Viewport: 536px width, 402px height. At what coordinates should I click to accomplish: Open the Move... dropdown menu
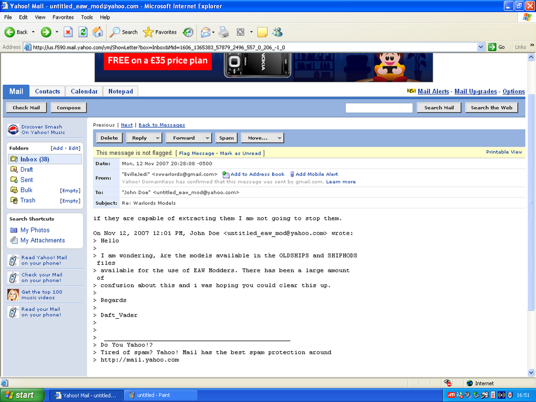coord(263,138)
